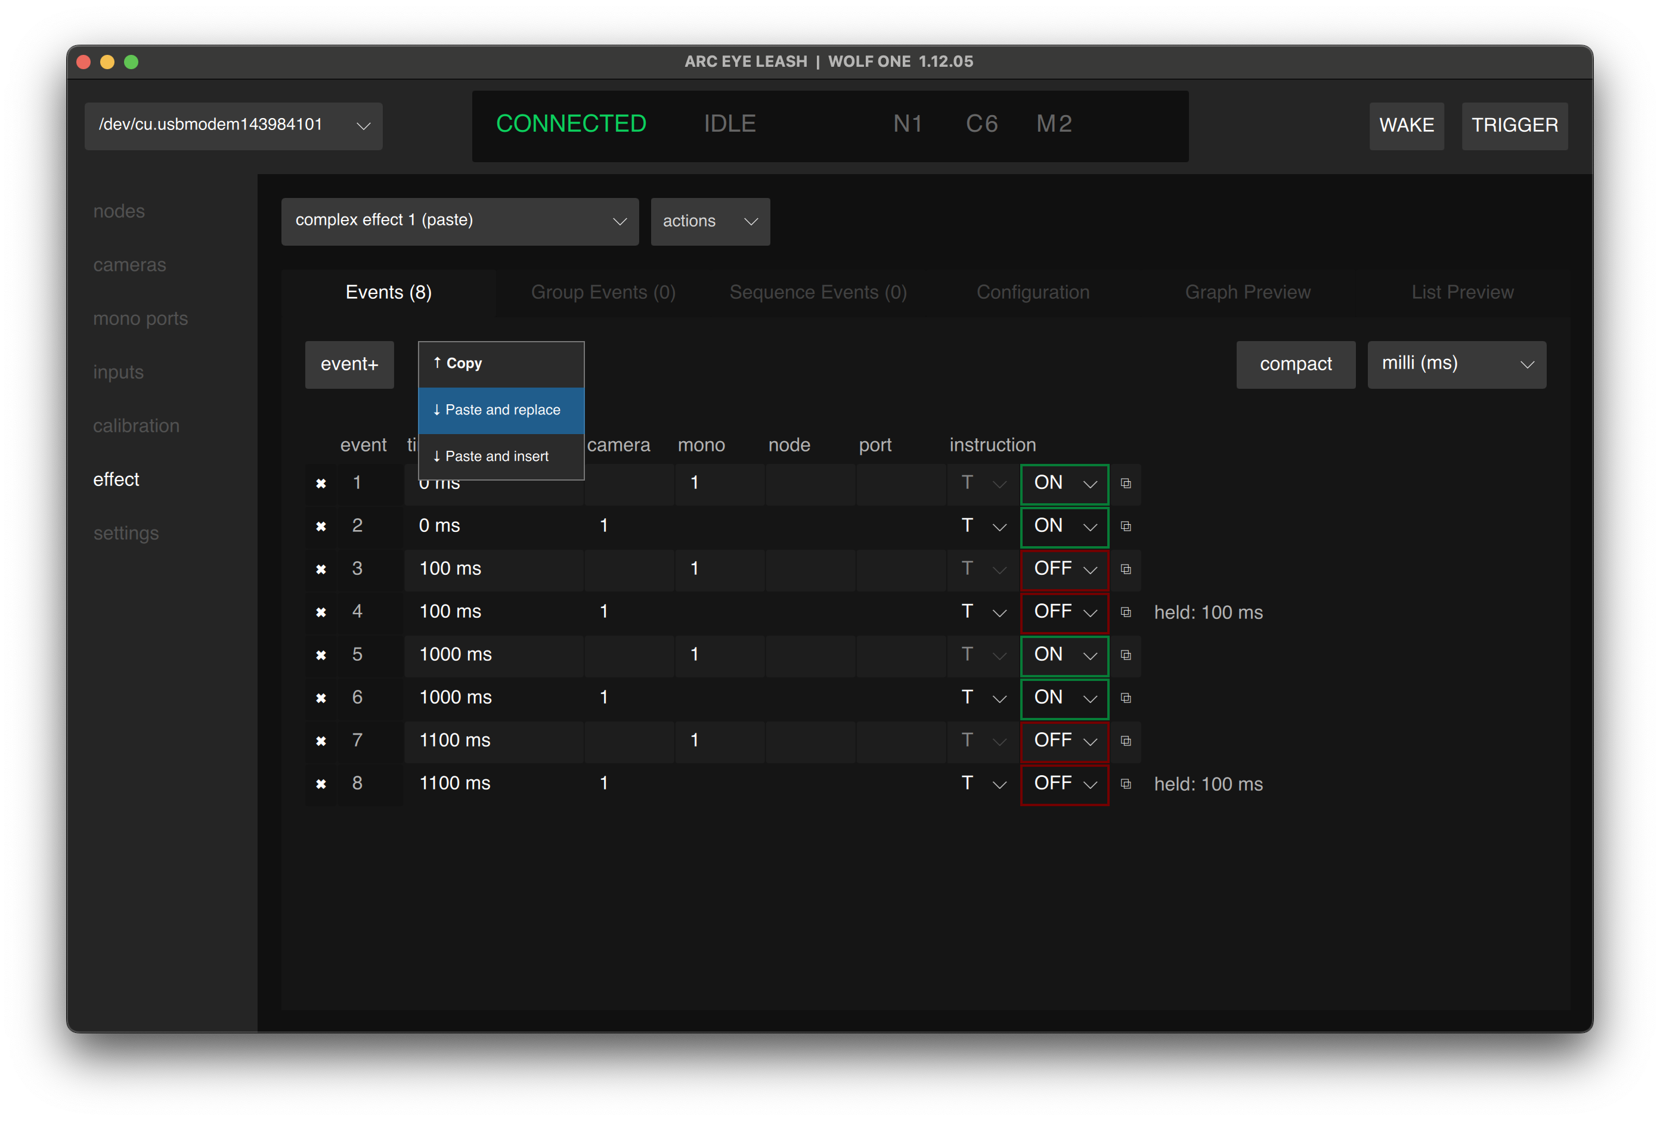Image resolution: width=1660 pixels, height=1121 pixels.
Task: Open the calibration section in the sidebar
Action: tap(137, 425)
